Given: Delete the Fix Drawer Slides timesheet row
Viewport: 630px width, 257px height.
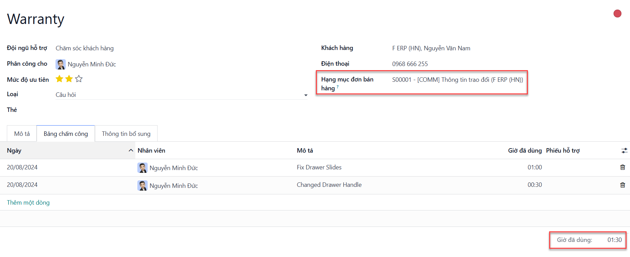Looking at the screenshot, I should [x=622, y=167].
